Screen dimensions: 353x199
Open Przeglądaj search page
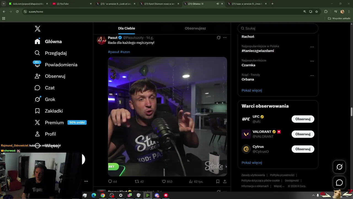click(x=50, y=53)
